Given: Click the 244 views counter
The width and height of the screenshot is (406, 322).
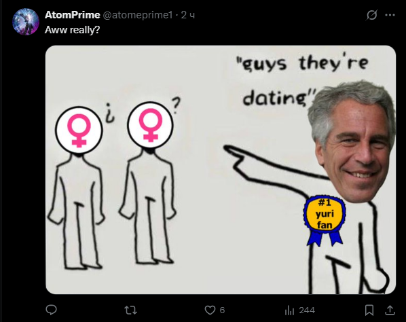Looking at the screenshot, I should click(x=307, y=310).
